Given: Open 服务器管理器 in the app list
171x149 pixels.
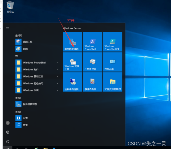Looking at the screenshot, I should (37, 104).
